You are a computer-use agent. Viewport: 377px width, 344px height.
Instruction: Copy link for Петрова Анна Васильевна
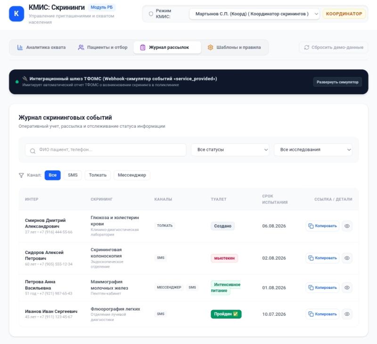click(322, 287)
